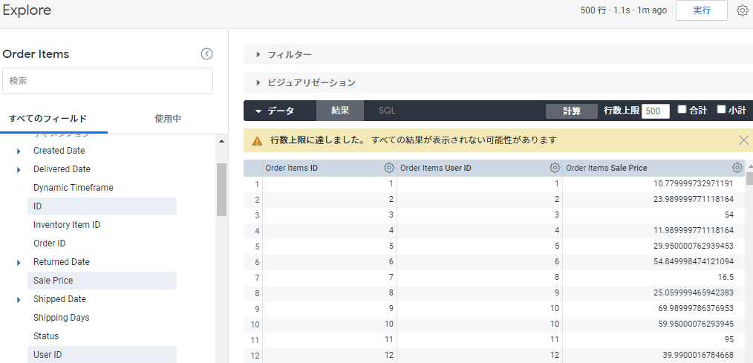Select the SQL tab
Viewport: 753px width, 363px height.
pyautogui.click(x=387, y=111)
